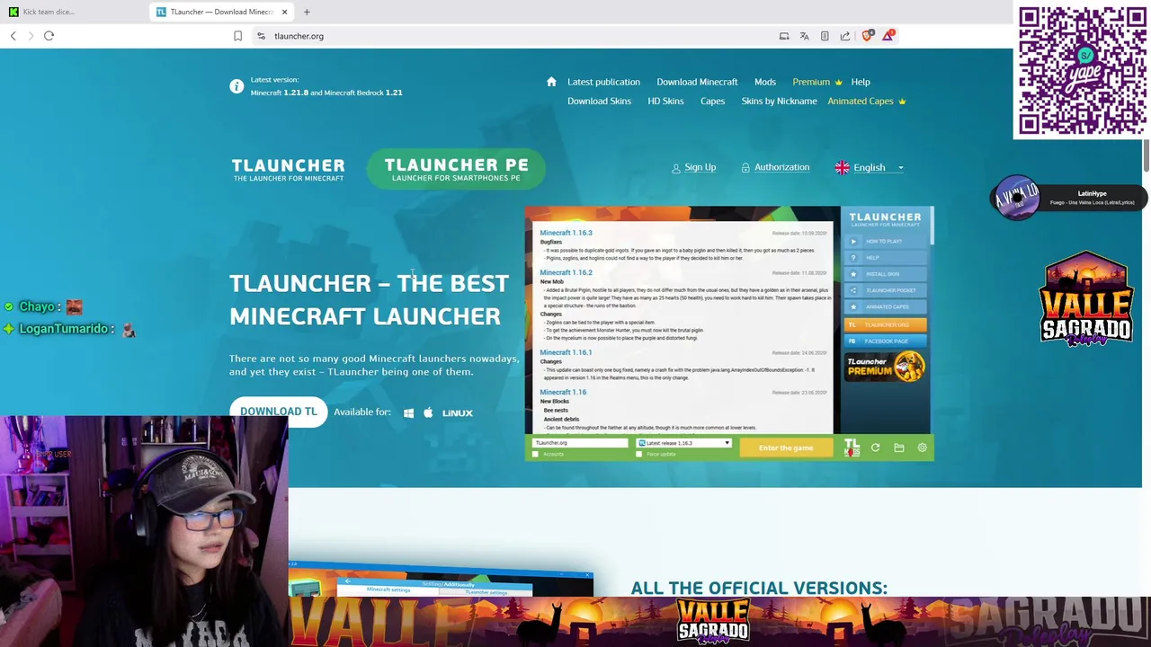Bookmark this page with the bookmark icon
Screen dimensions: 1151x647
pos(237,36)
